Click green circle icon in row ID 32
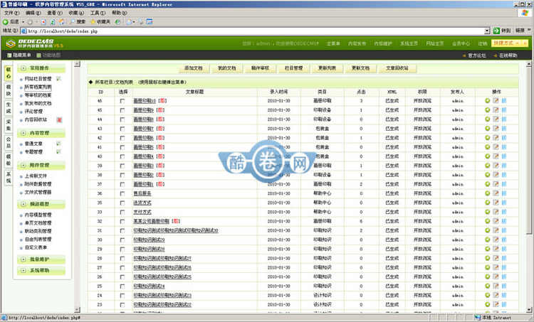 point(487,221)
